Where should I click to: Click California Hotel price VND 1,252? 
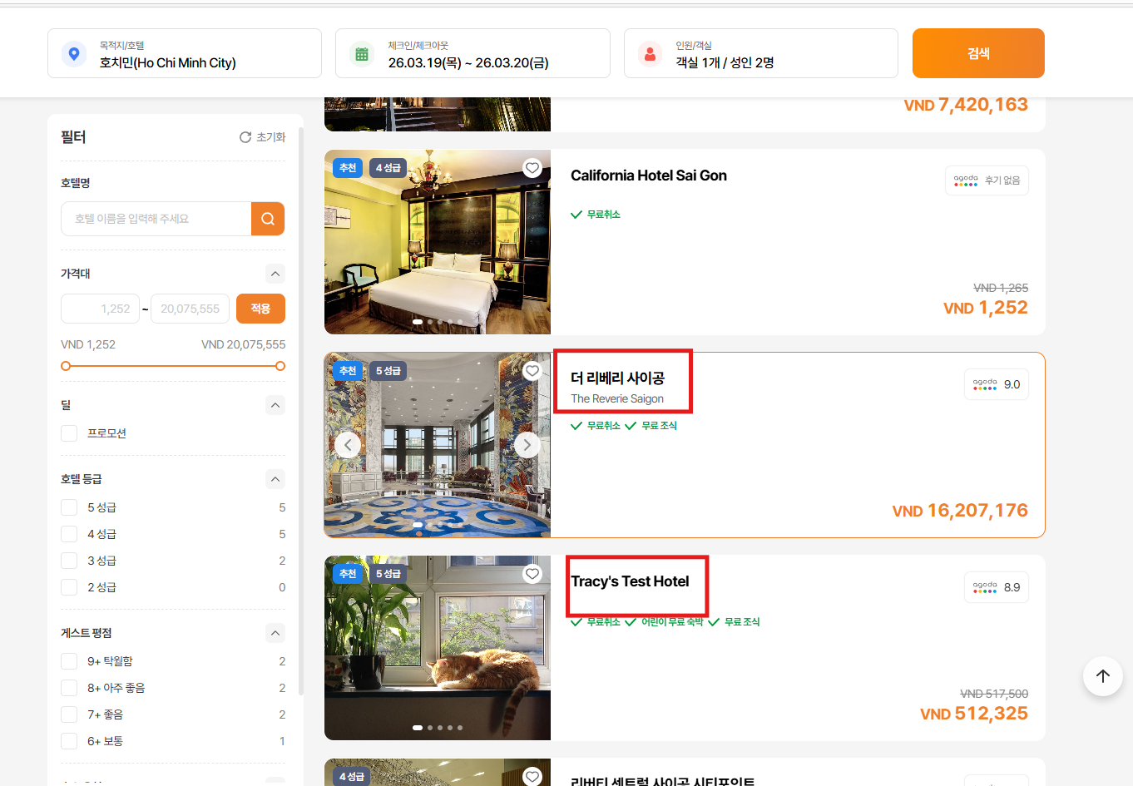click(x=986, y=308)
